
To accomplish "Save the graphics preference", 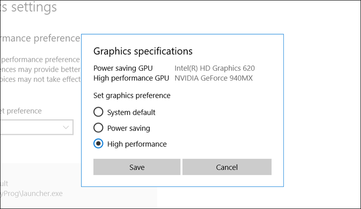I will [137, 167].
